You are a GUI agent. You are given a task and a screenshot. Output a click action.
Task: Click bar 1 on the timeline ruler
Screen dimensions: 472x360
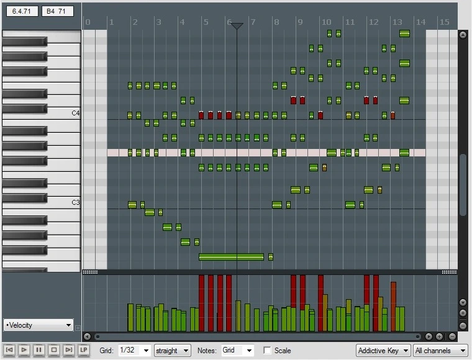[112, 22]
